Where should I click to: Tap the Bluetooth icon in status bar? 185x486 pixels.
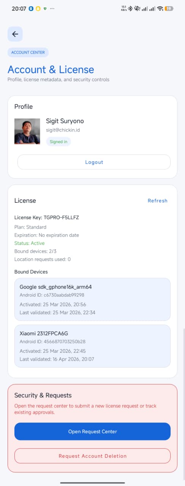(130, 8)
